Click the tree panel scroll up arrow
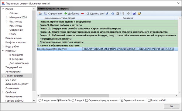This screenshot has height=111, width=182. [34, 9]
